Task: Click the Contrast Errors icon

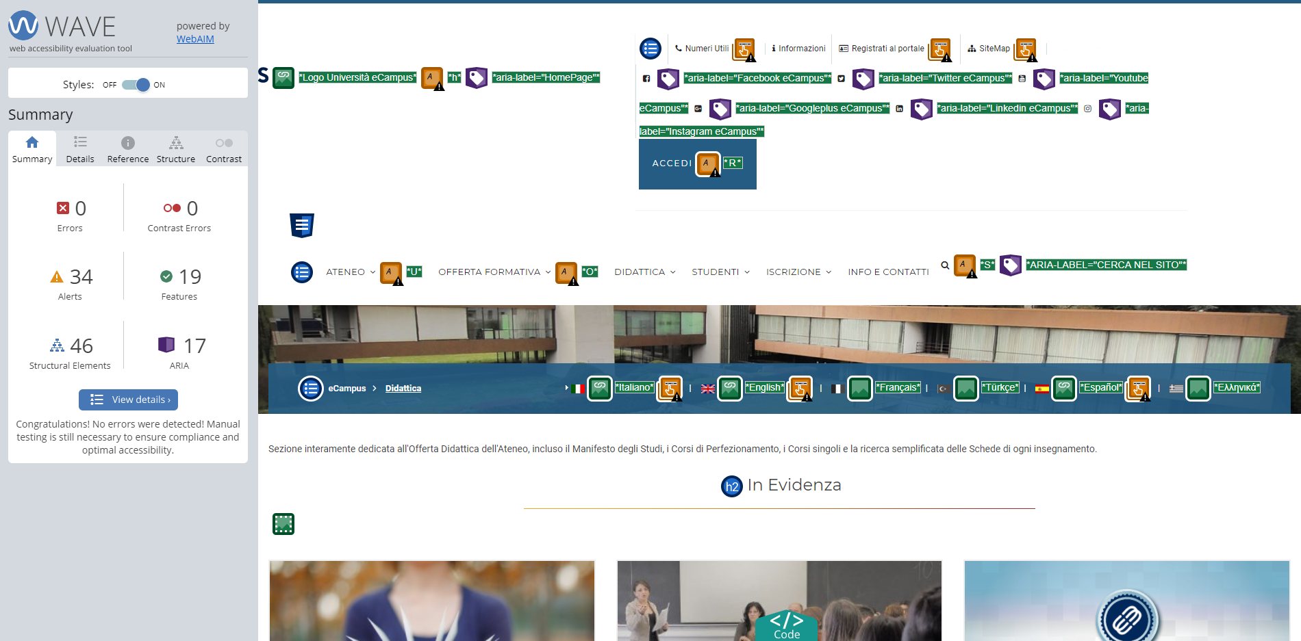Action: tap(172, 208)
